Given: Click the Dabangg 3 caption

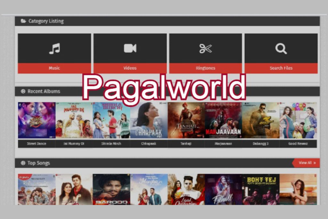Looking at the screenshot, I should (261, 144).
